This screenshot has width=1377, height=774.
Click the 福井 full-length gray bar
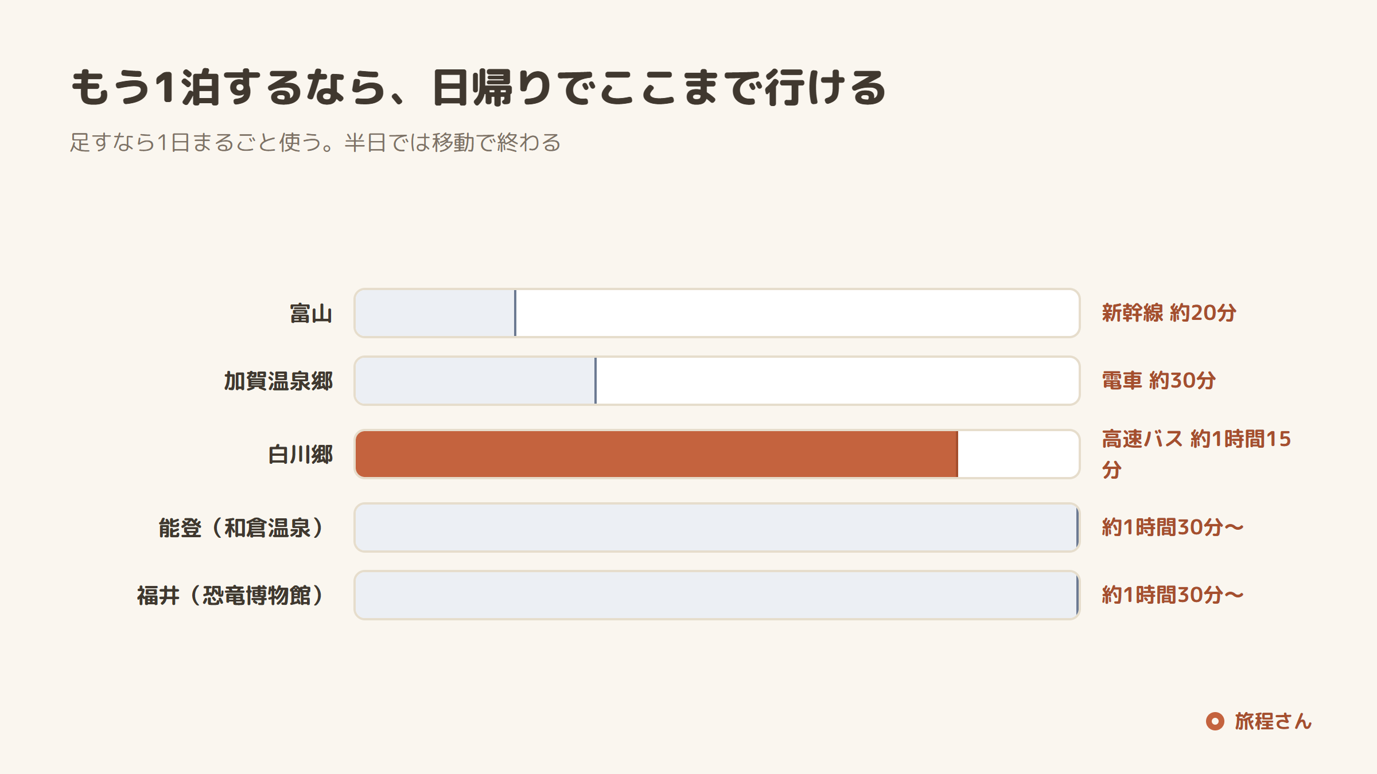pos(717,595)
